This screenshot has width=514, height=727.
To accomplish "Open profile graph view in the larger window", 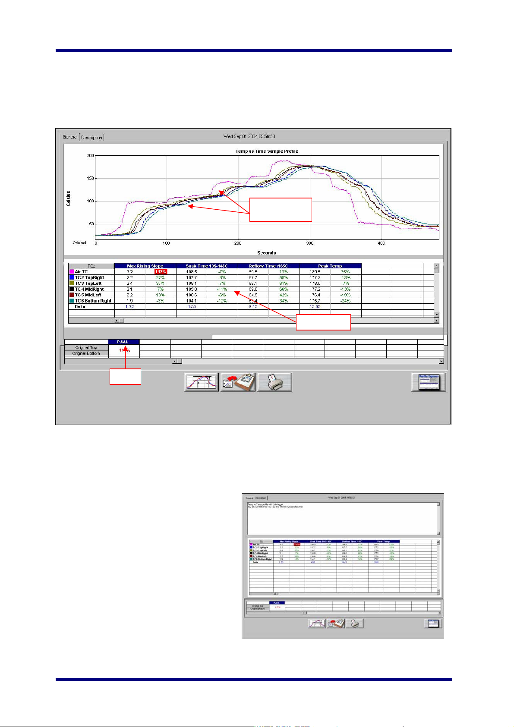I will [202, 382].
